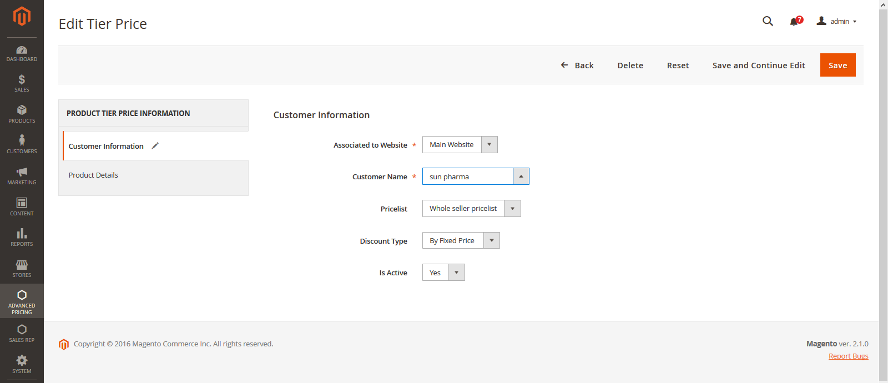Click the pencil icon beside Customer Information

(x=155, y=145)
